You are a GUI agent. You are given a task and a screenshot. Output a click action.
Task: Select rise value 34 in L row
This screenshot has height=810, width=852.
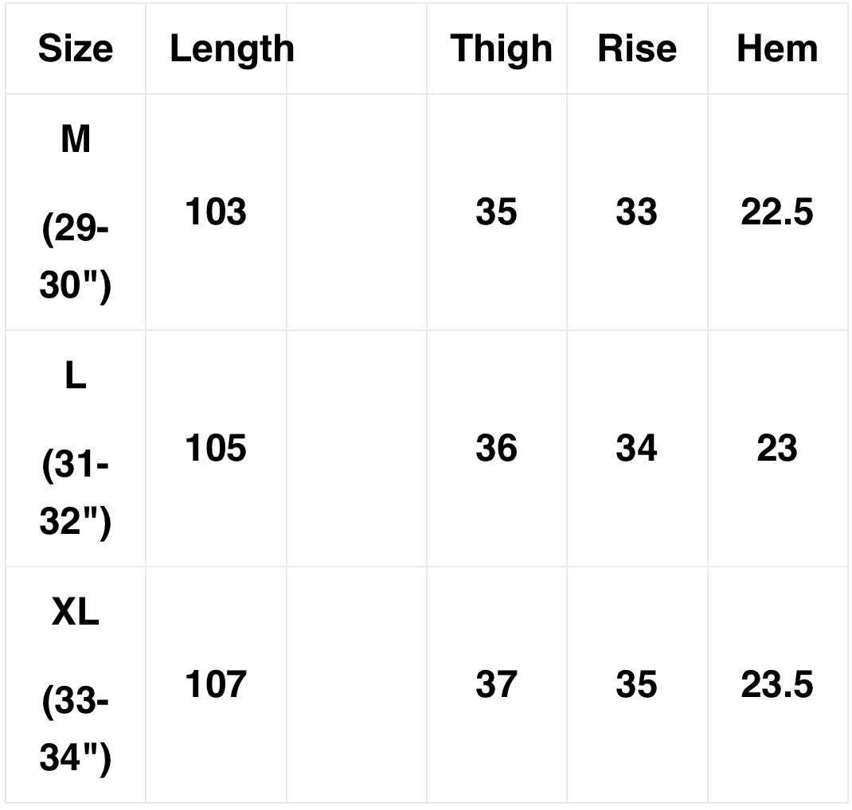pyautogui.click(x=636, y=449)
